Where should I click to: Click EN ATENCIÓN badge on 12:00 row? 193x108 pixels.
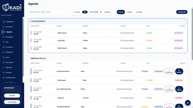(x=179, y=40)
